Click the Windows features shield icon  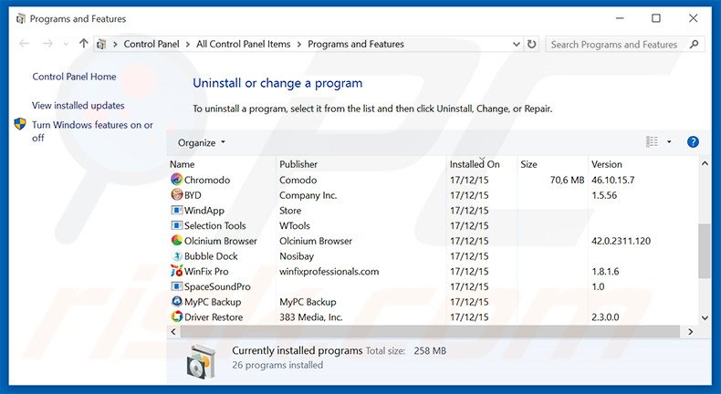click(x=20, y=124)
